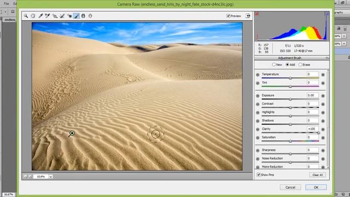Click the Temperature value field

312,74
